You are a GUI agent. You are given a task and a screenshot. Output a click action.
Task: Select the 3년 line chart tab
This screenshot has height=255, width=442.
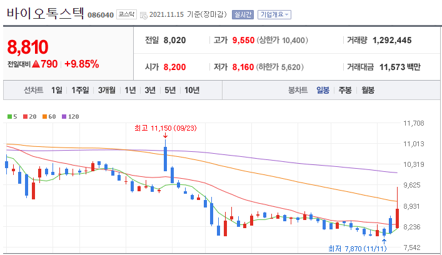click(x=150, y=90)
